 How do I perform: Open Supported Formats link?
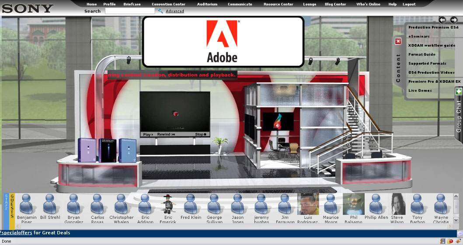(x=427, y=63)
